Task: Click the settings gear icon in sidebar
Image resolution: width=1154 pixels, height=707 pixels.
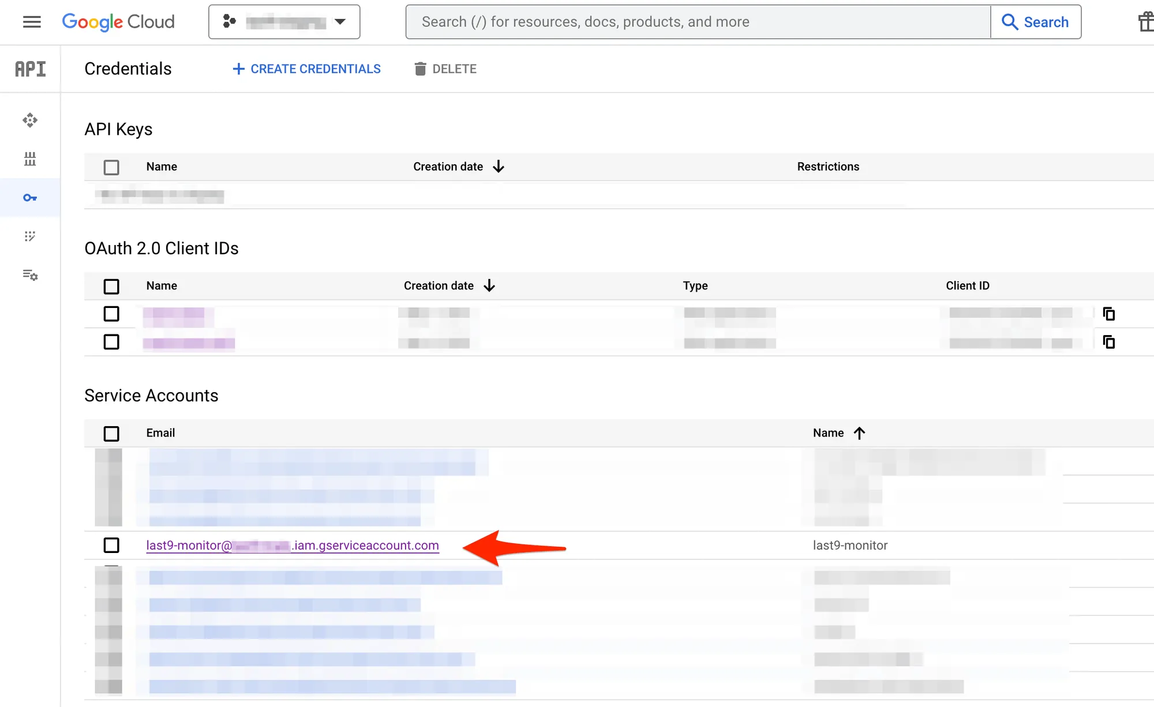Action: tap(31, 274)
